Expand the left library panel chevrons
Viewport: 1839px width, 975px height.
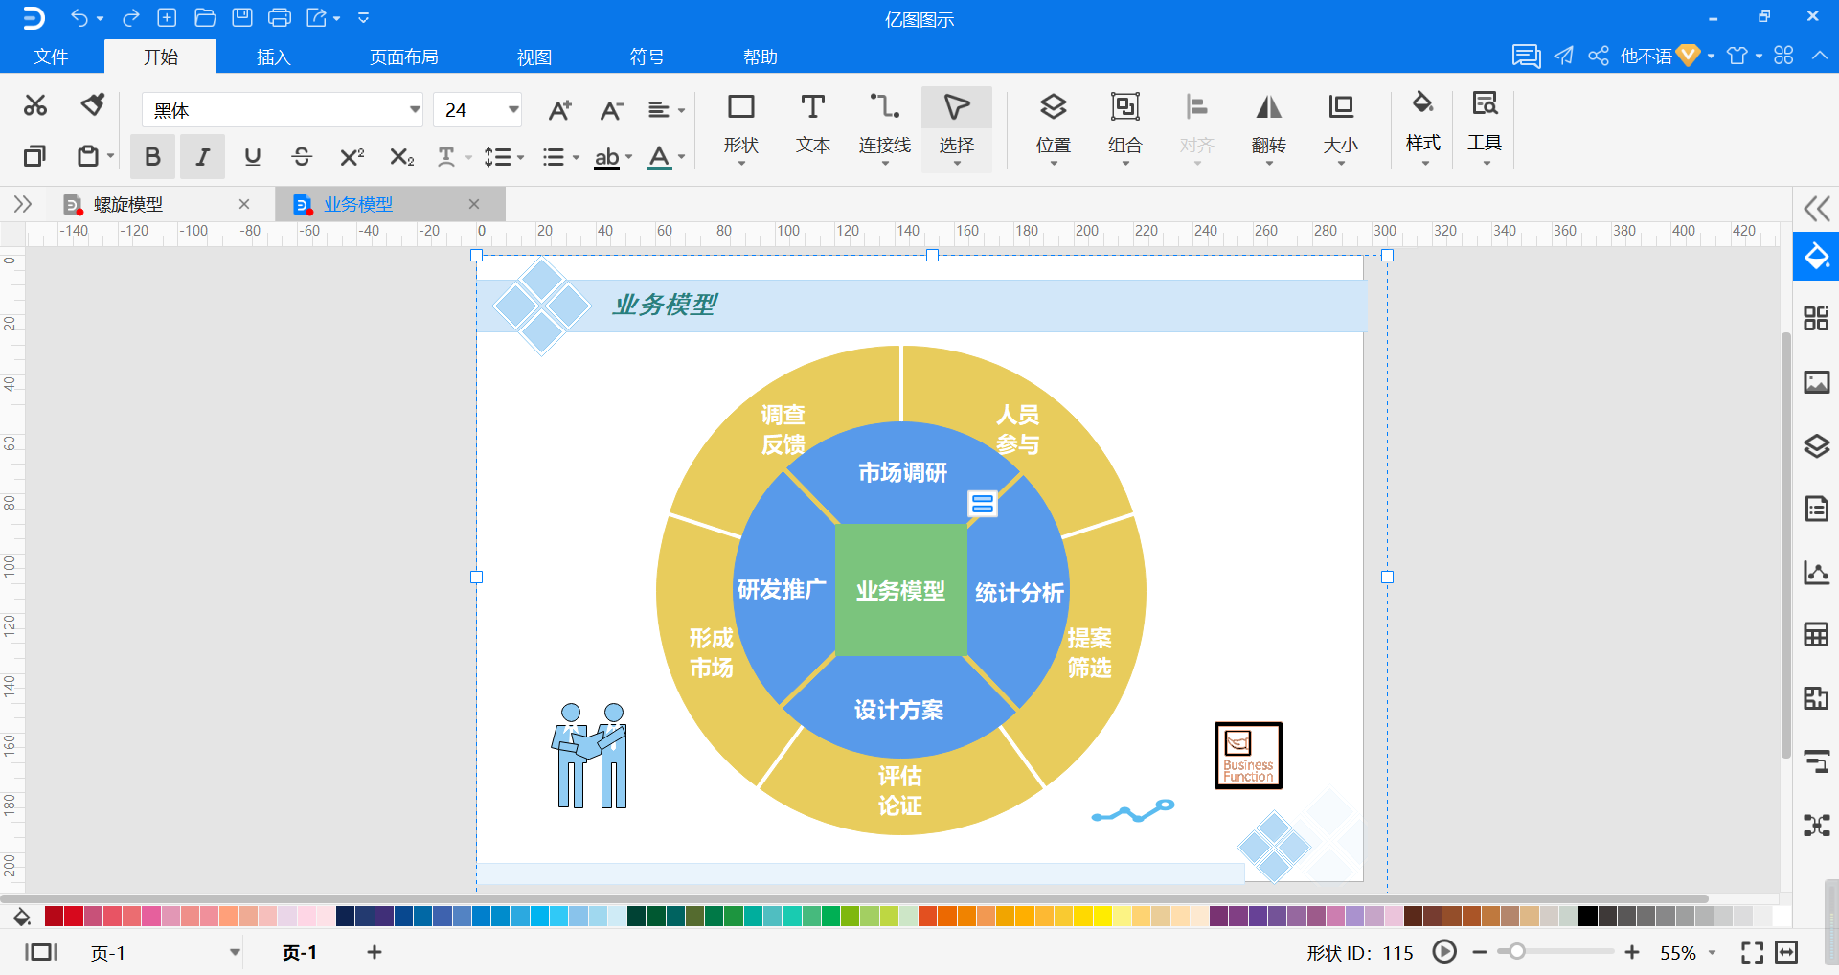point(22,204)
